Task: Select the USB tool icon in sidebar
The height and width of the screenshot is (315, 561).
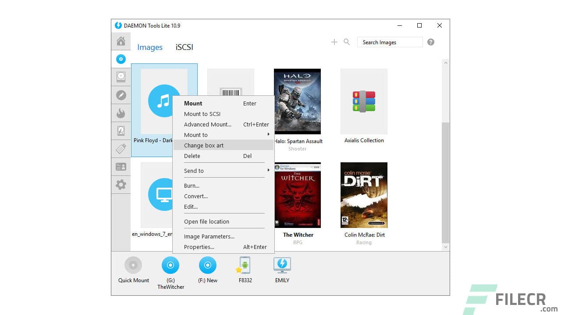Action: [x=121, y=149]
